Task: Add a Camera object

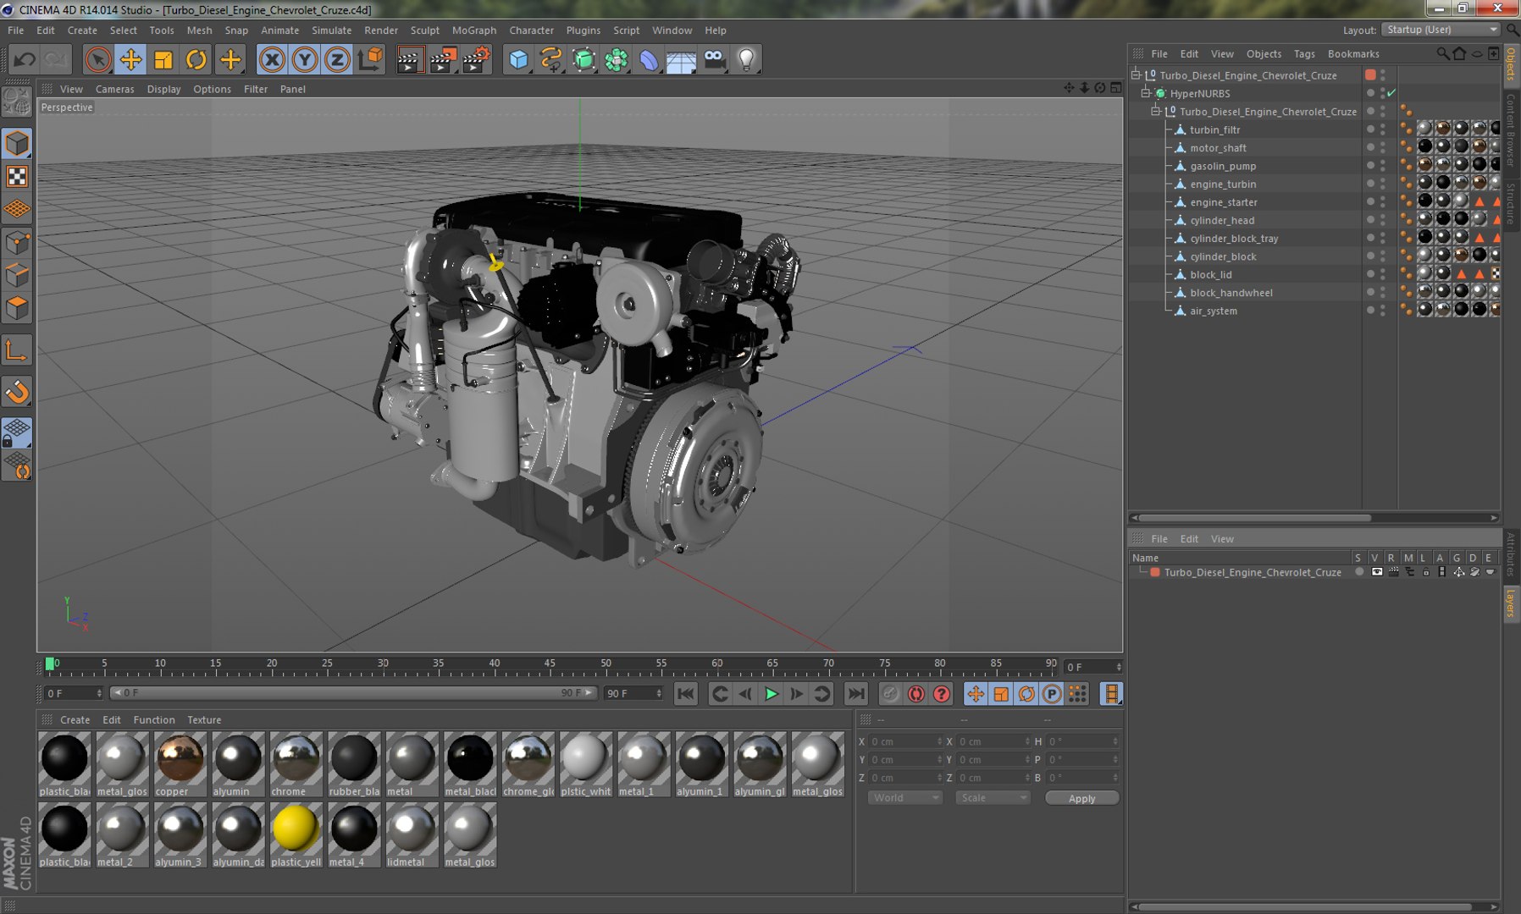Action: (x=715, y=59)
